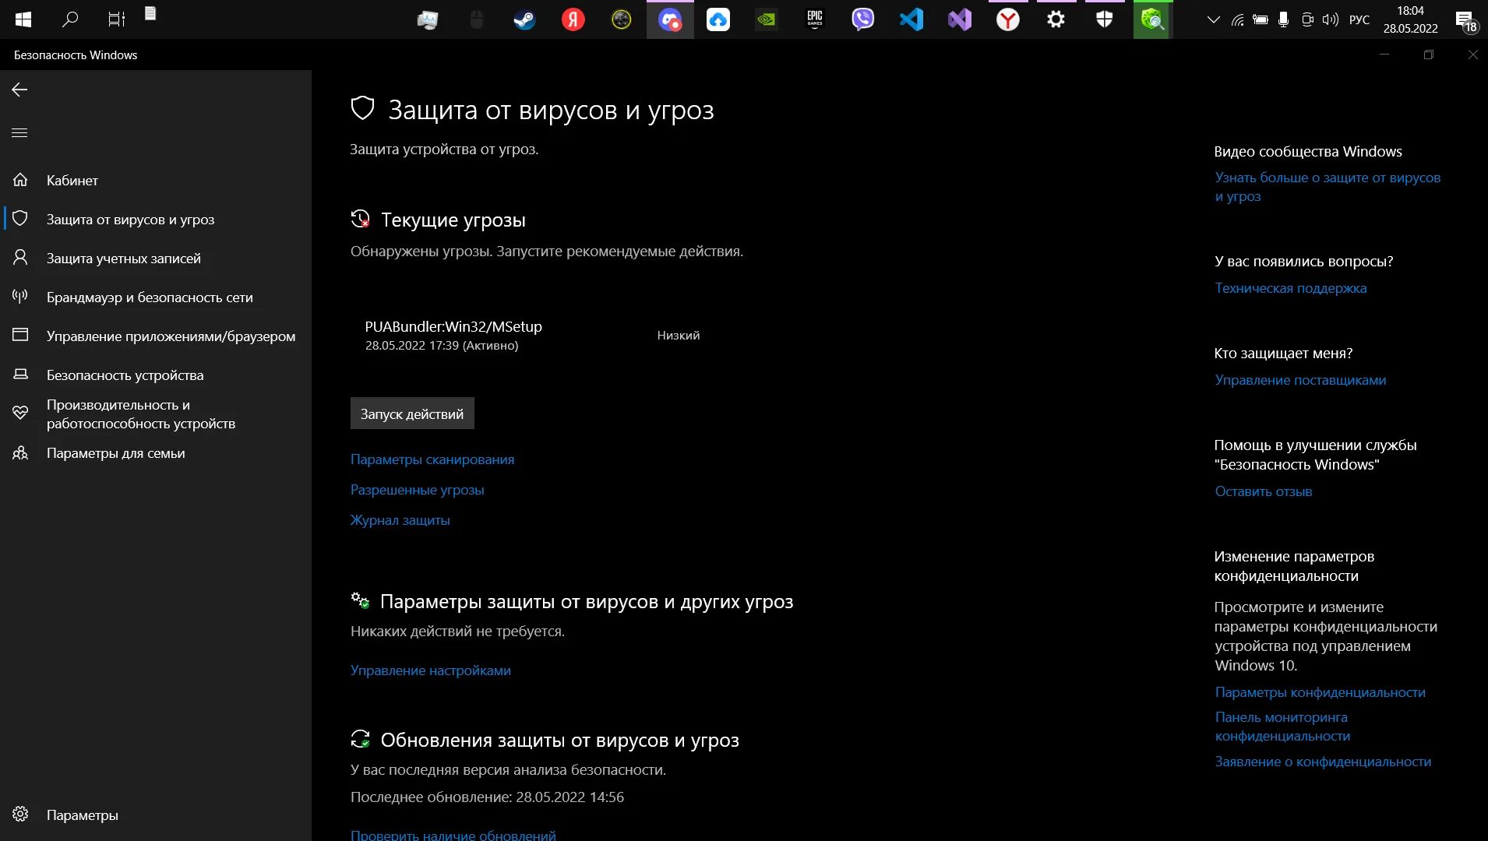Click the Текущие угрозы history icon

tap(360, 219)
